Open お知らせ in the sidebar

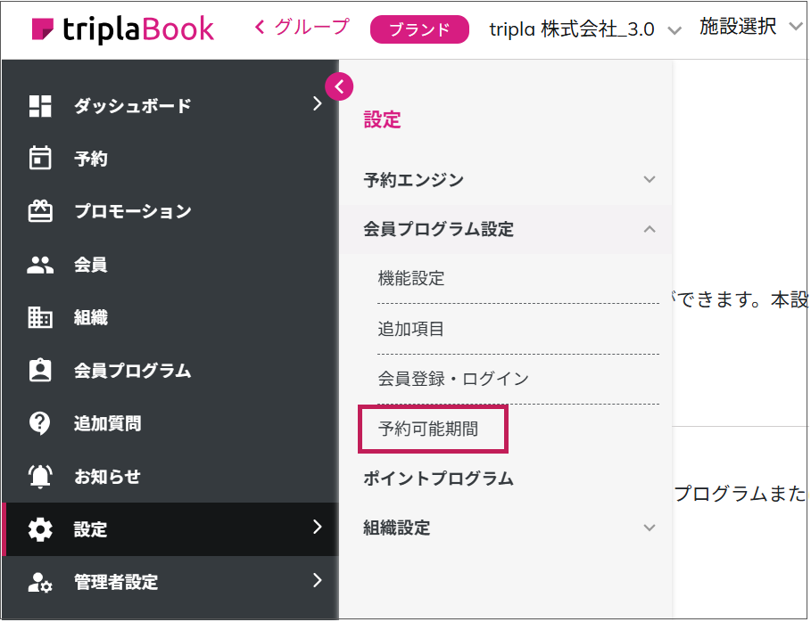click(170, 477)
